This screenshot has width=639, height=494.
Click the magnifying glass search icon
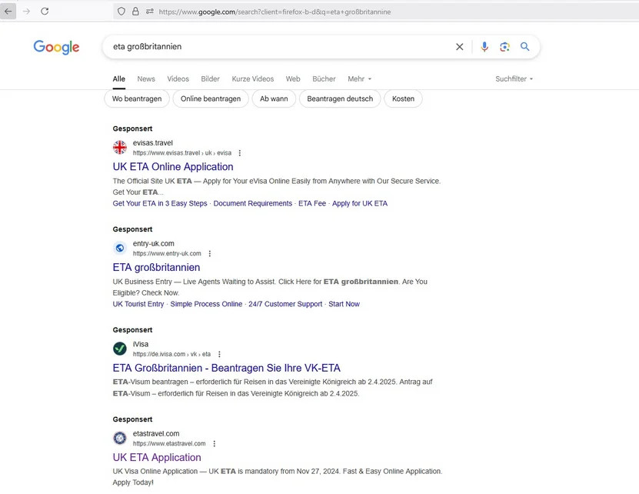pyautogui.click(x=525, y=46)
